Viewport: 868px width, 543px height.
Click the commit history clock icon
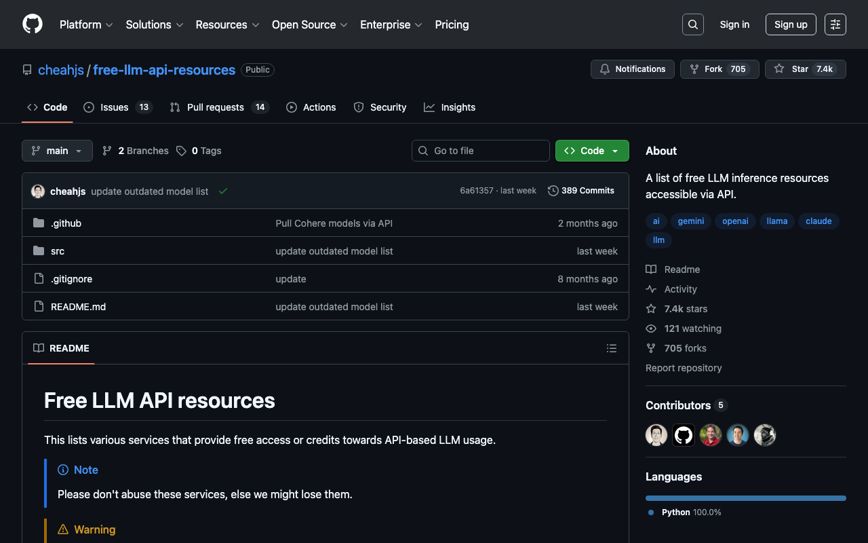553,191
